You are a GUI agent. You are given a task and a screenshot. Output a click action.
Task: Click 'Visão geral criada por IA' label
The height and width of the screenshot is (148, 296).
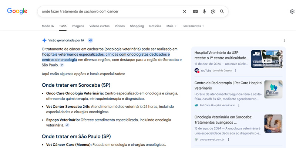click(66, 40)
